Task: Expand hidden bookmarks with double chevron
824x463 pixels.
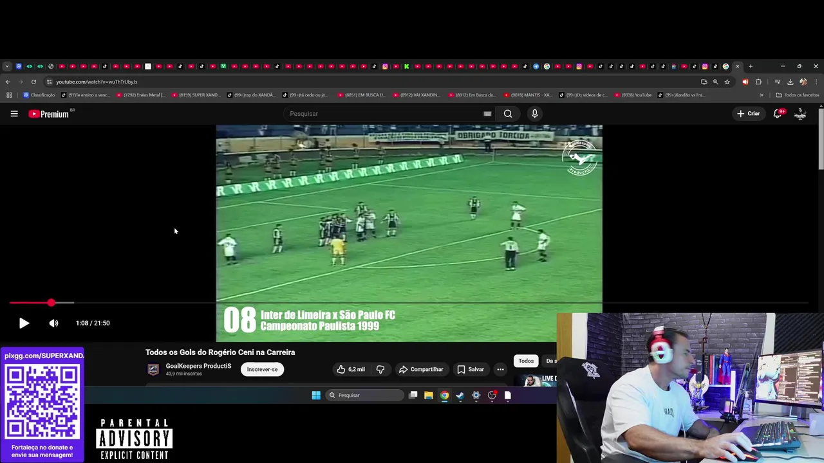Action: [762, 95]
